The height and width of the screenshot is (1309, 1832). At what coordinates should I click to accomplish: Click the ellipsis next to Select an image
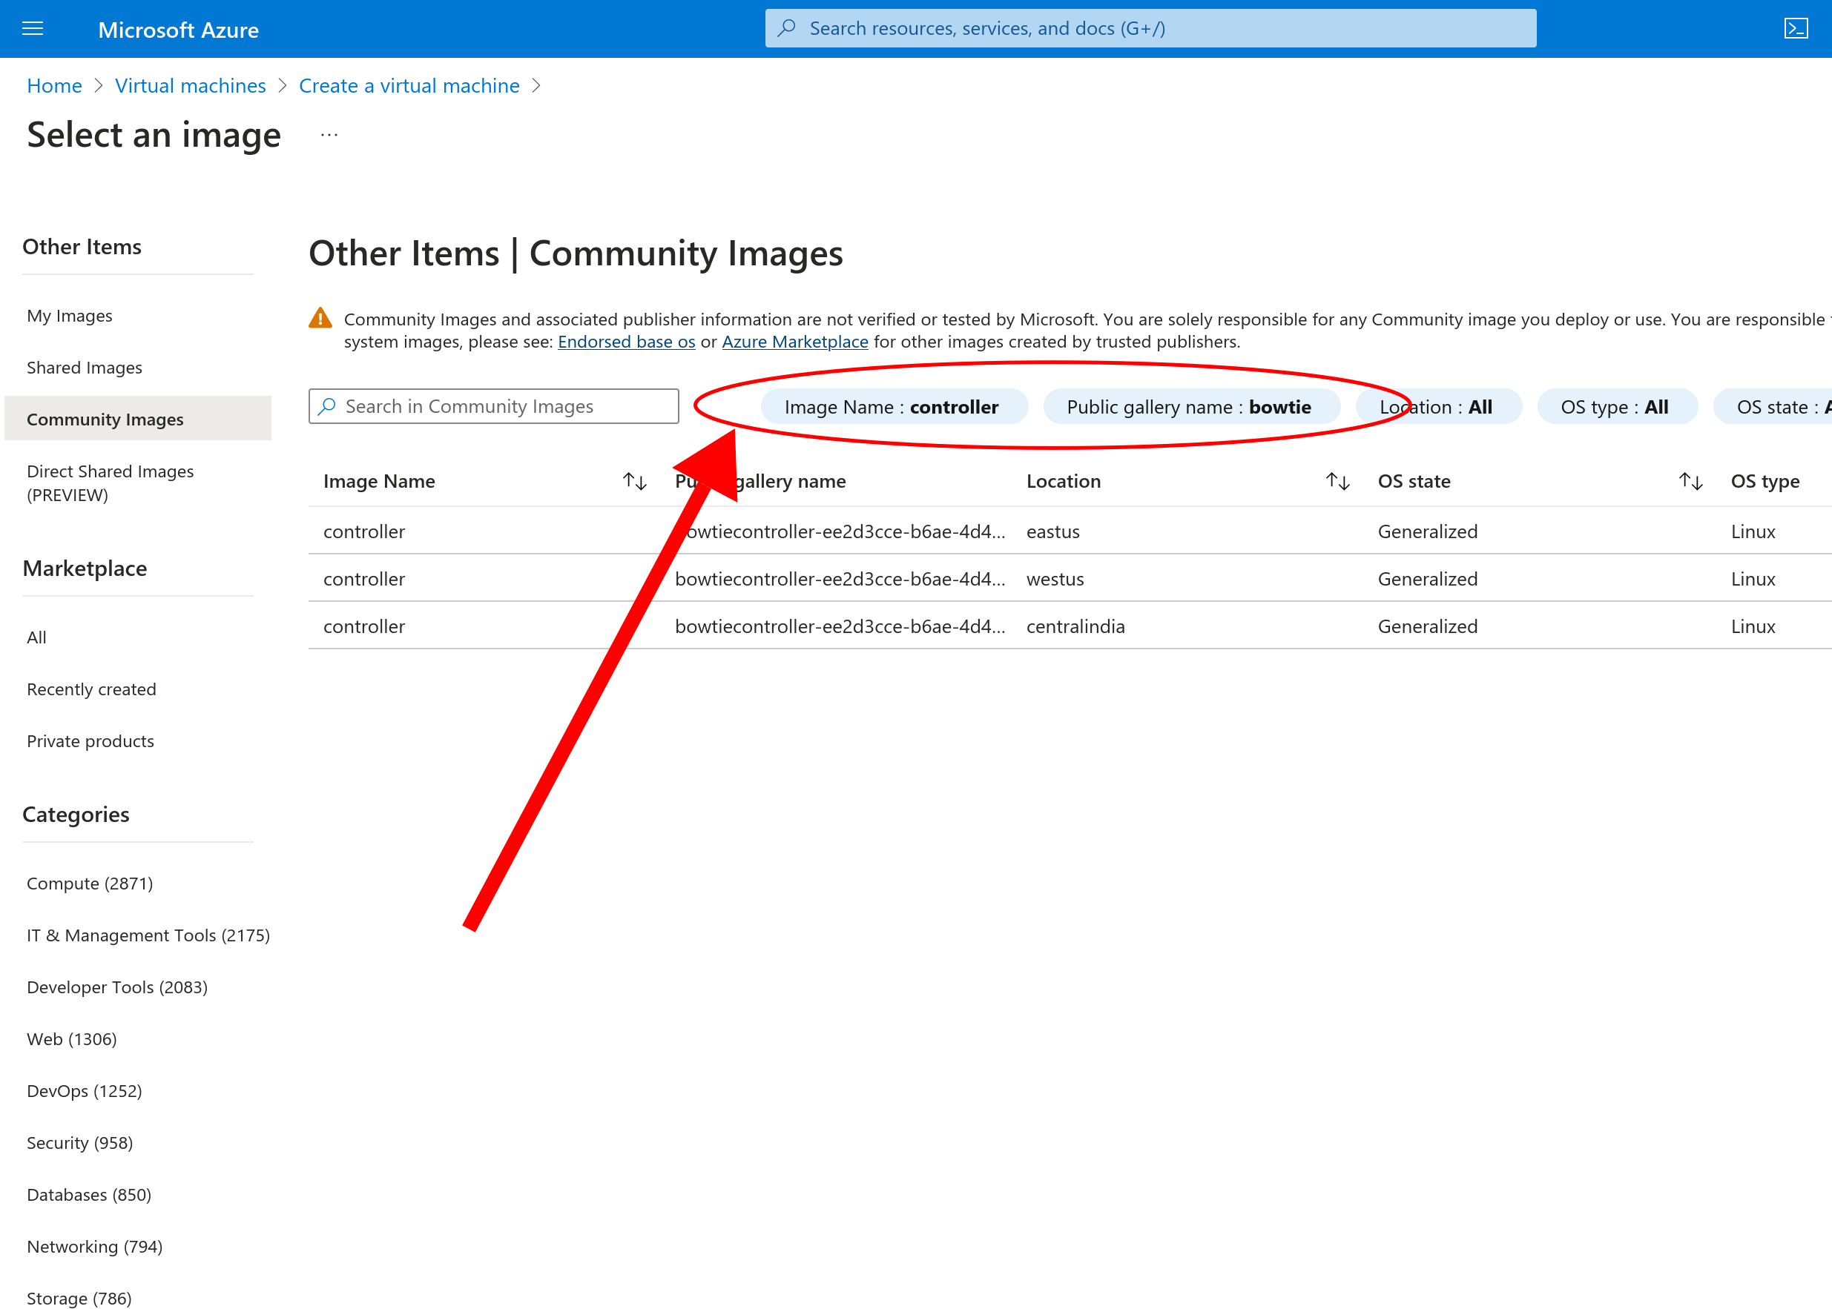pos(329,135)
